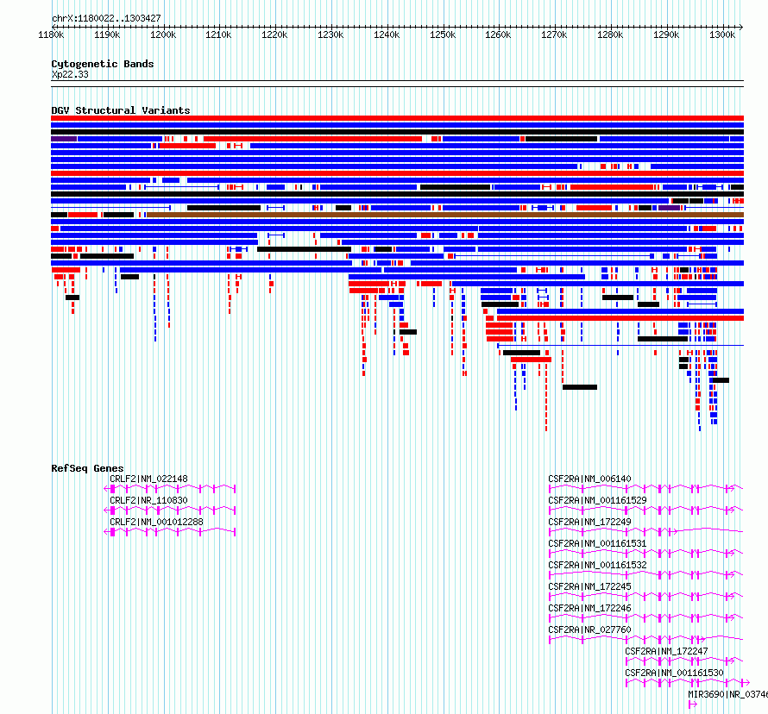This screenshot has width=768, height=714.
Task: Open the CSF2RA|NM_172245 transcript label
Action: tap(589, 586)
